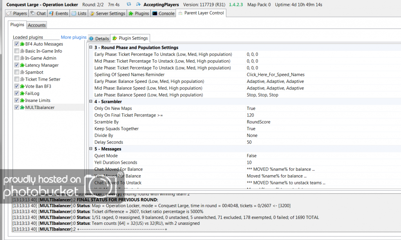The image size is (401, 240).
Task: Open the More plugins link
Action: pos(74,38)
